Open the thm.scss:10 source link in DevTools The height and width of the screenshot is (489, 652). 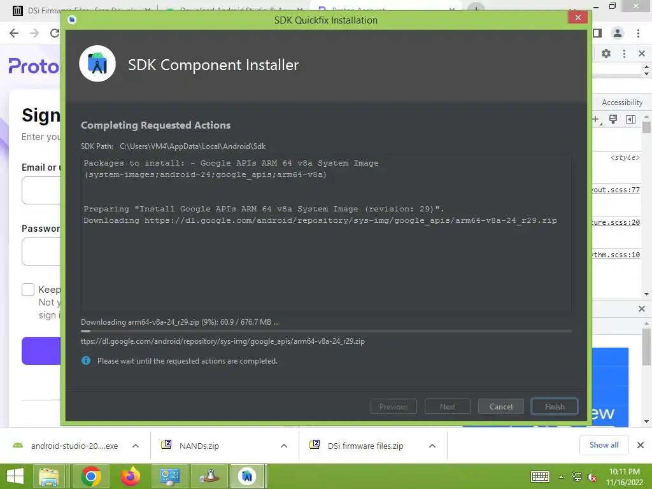(616, 255)
